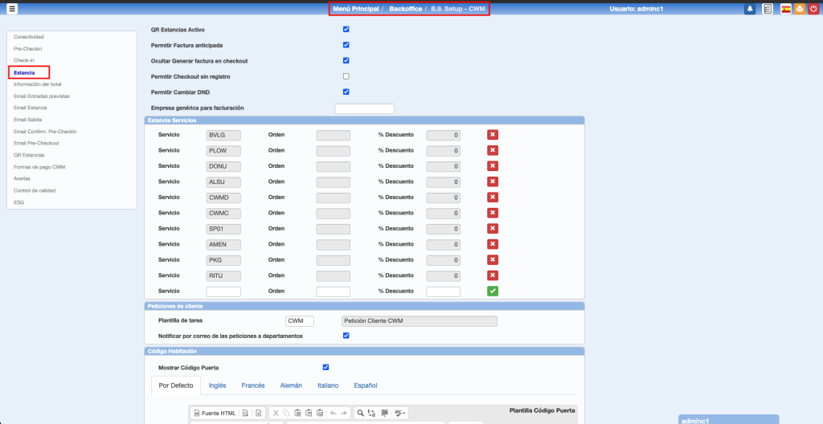The height and width of the screenshot is (424, 823).
Task: Toggle QR Estancias Activo checkbox
Action: 346,30
